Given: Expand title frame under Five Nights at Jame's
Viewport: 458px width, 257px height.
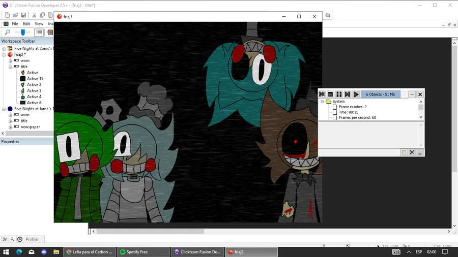Looking at the screenshot, I should pos(10,121).
